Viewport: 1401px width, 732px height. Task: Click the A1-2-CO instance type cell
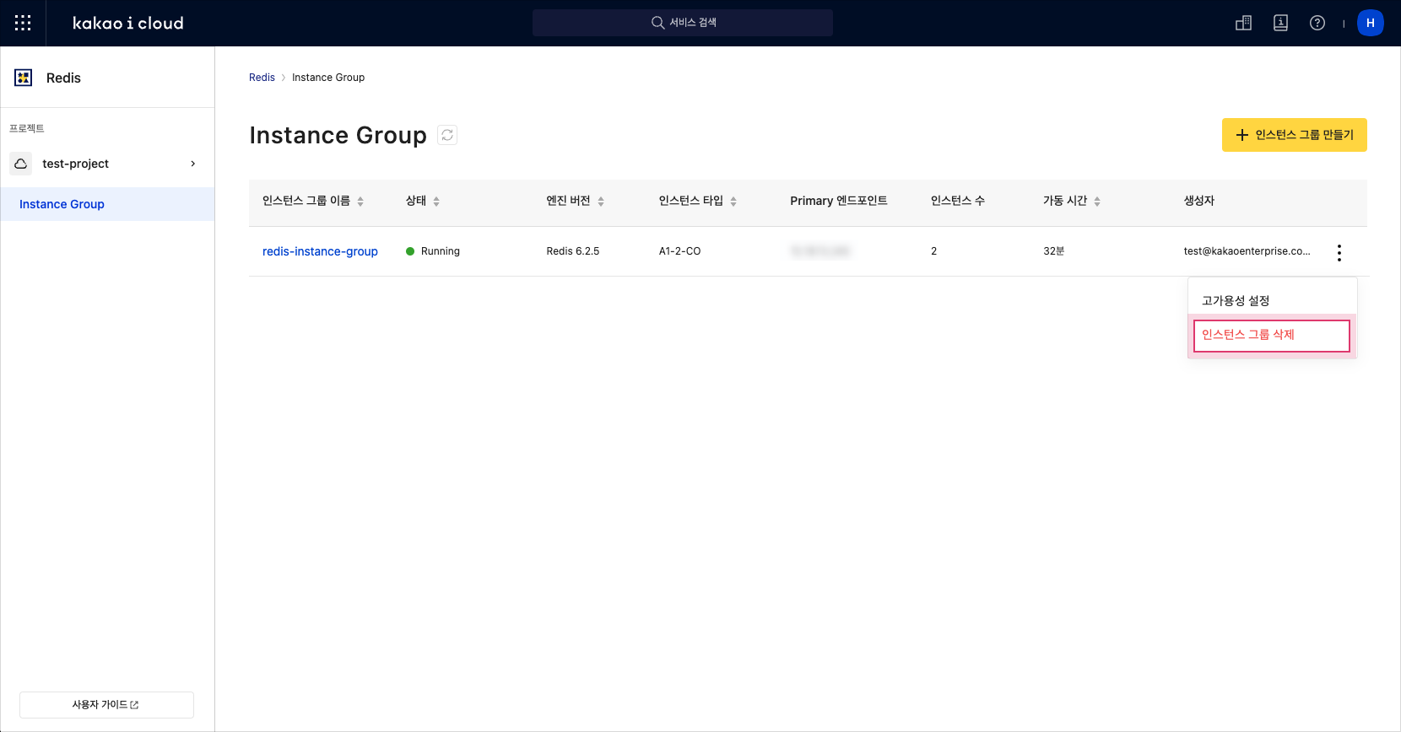680,251
